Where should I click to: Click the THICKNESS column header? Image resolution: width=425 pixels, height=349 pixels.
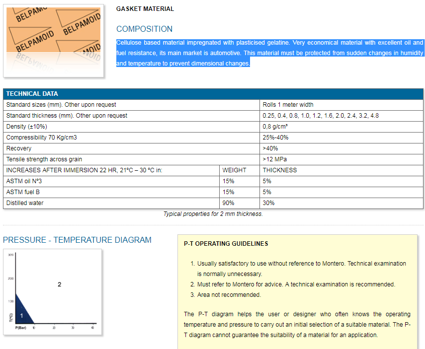(x=280, y=170)
